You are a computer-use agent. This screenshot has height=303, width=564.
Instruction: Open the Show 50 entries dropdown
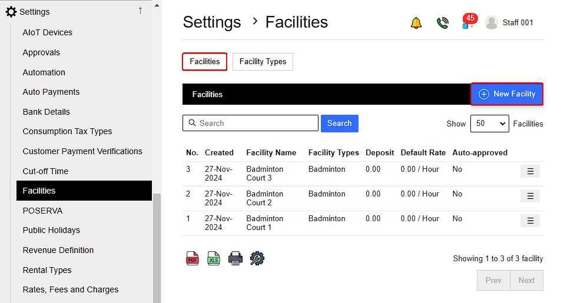pos(489,124)
